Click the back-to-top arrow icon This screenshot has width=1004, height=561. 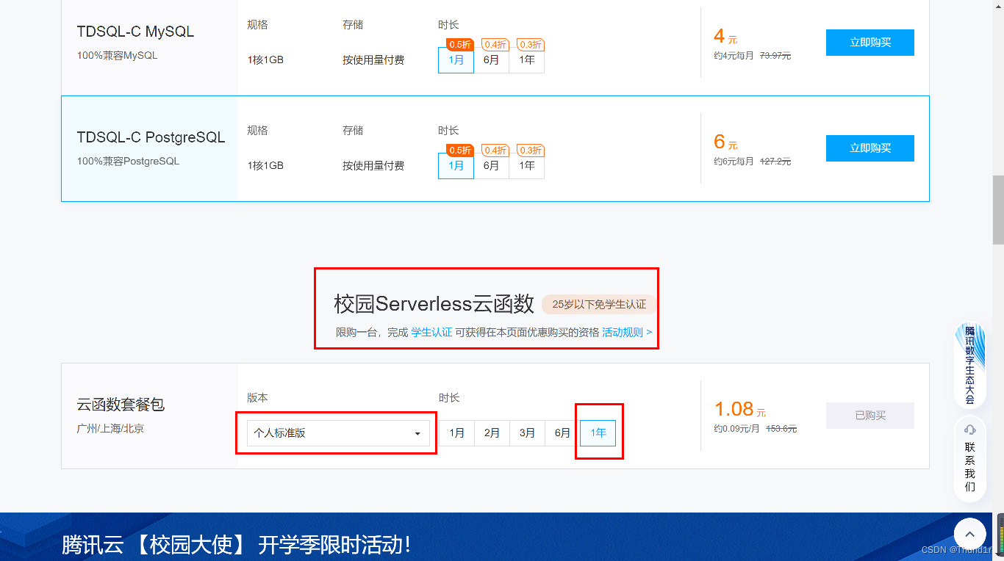(x=969, y=535)
